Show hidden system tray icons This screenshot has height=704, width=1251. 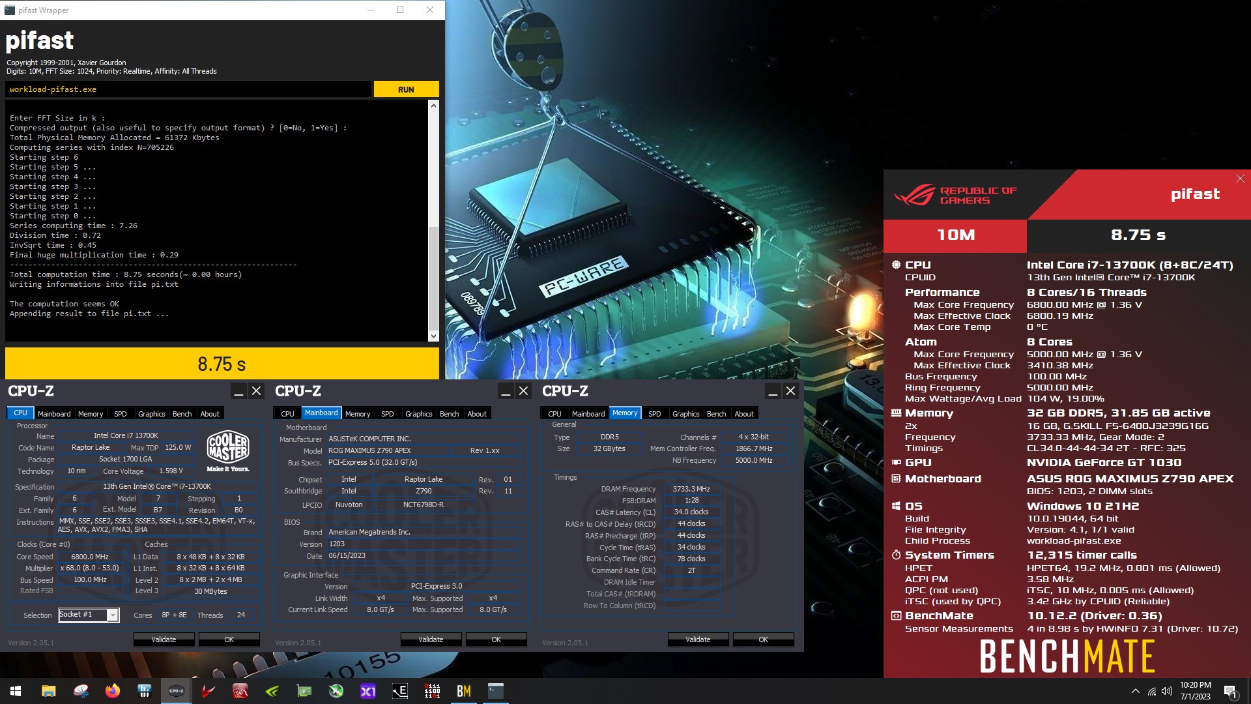click(1136, 691)
